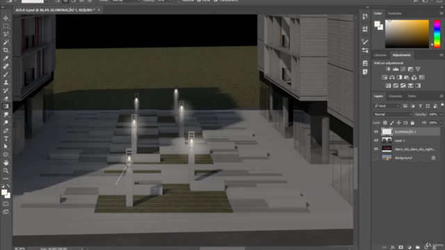Toggle lock transparent pixels
Screen dimensions: 445x250
[385, 123]
